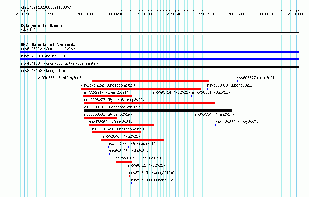Click the 14q11.2 band label
Viewport: 309px width, 197px height.
pos(28,30)
